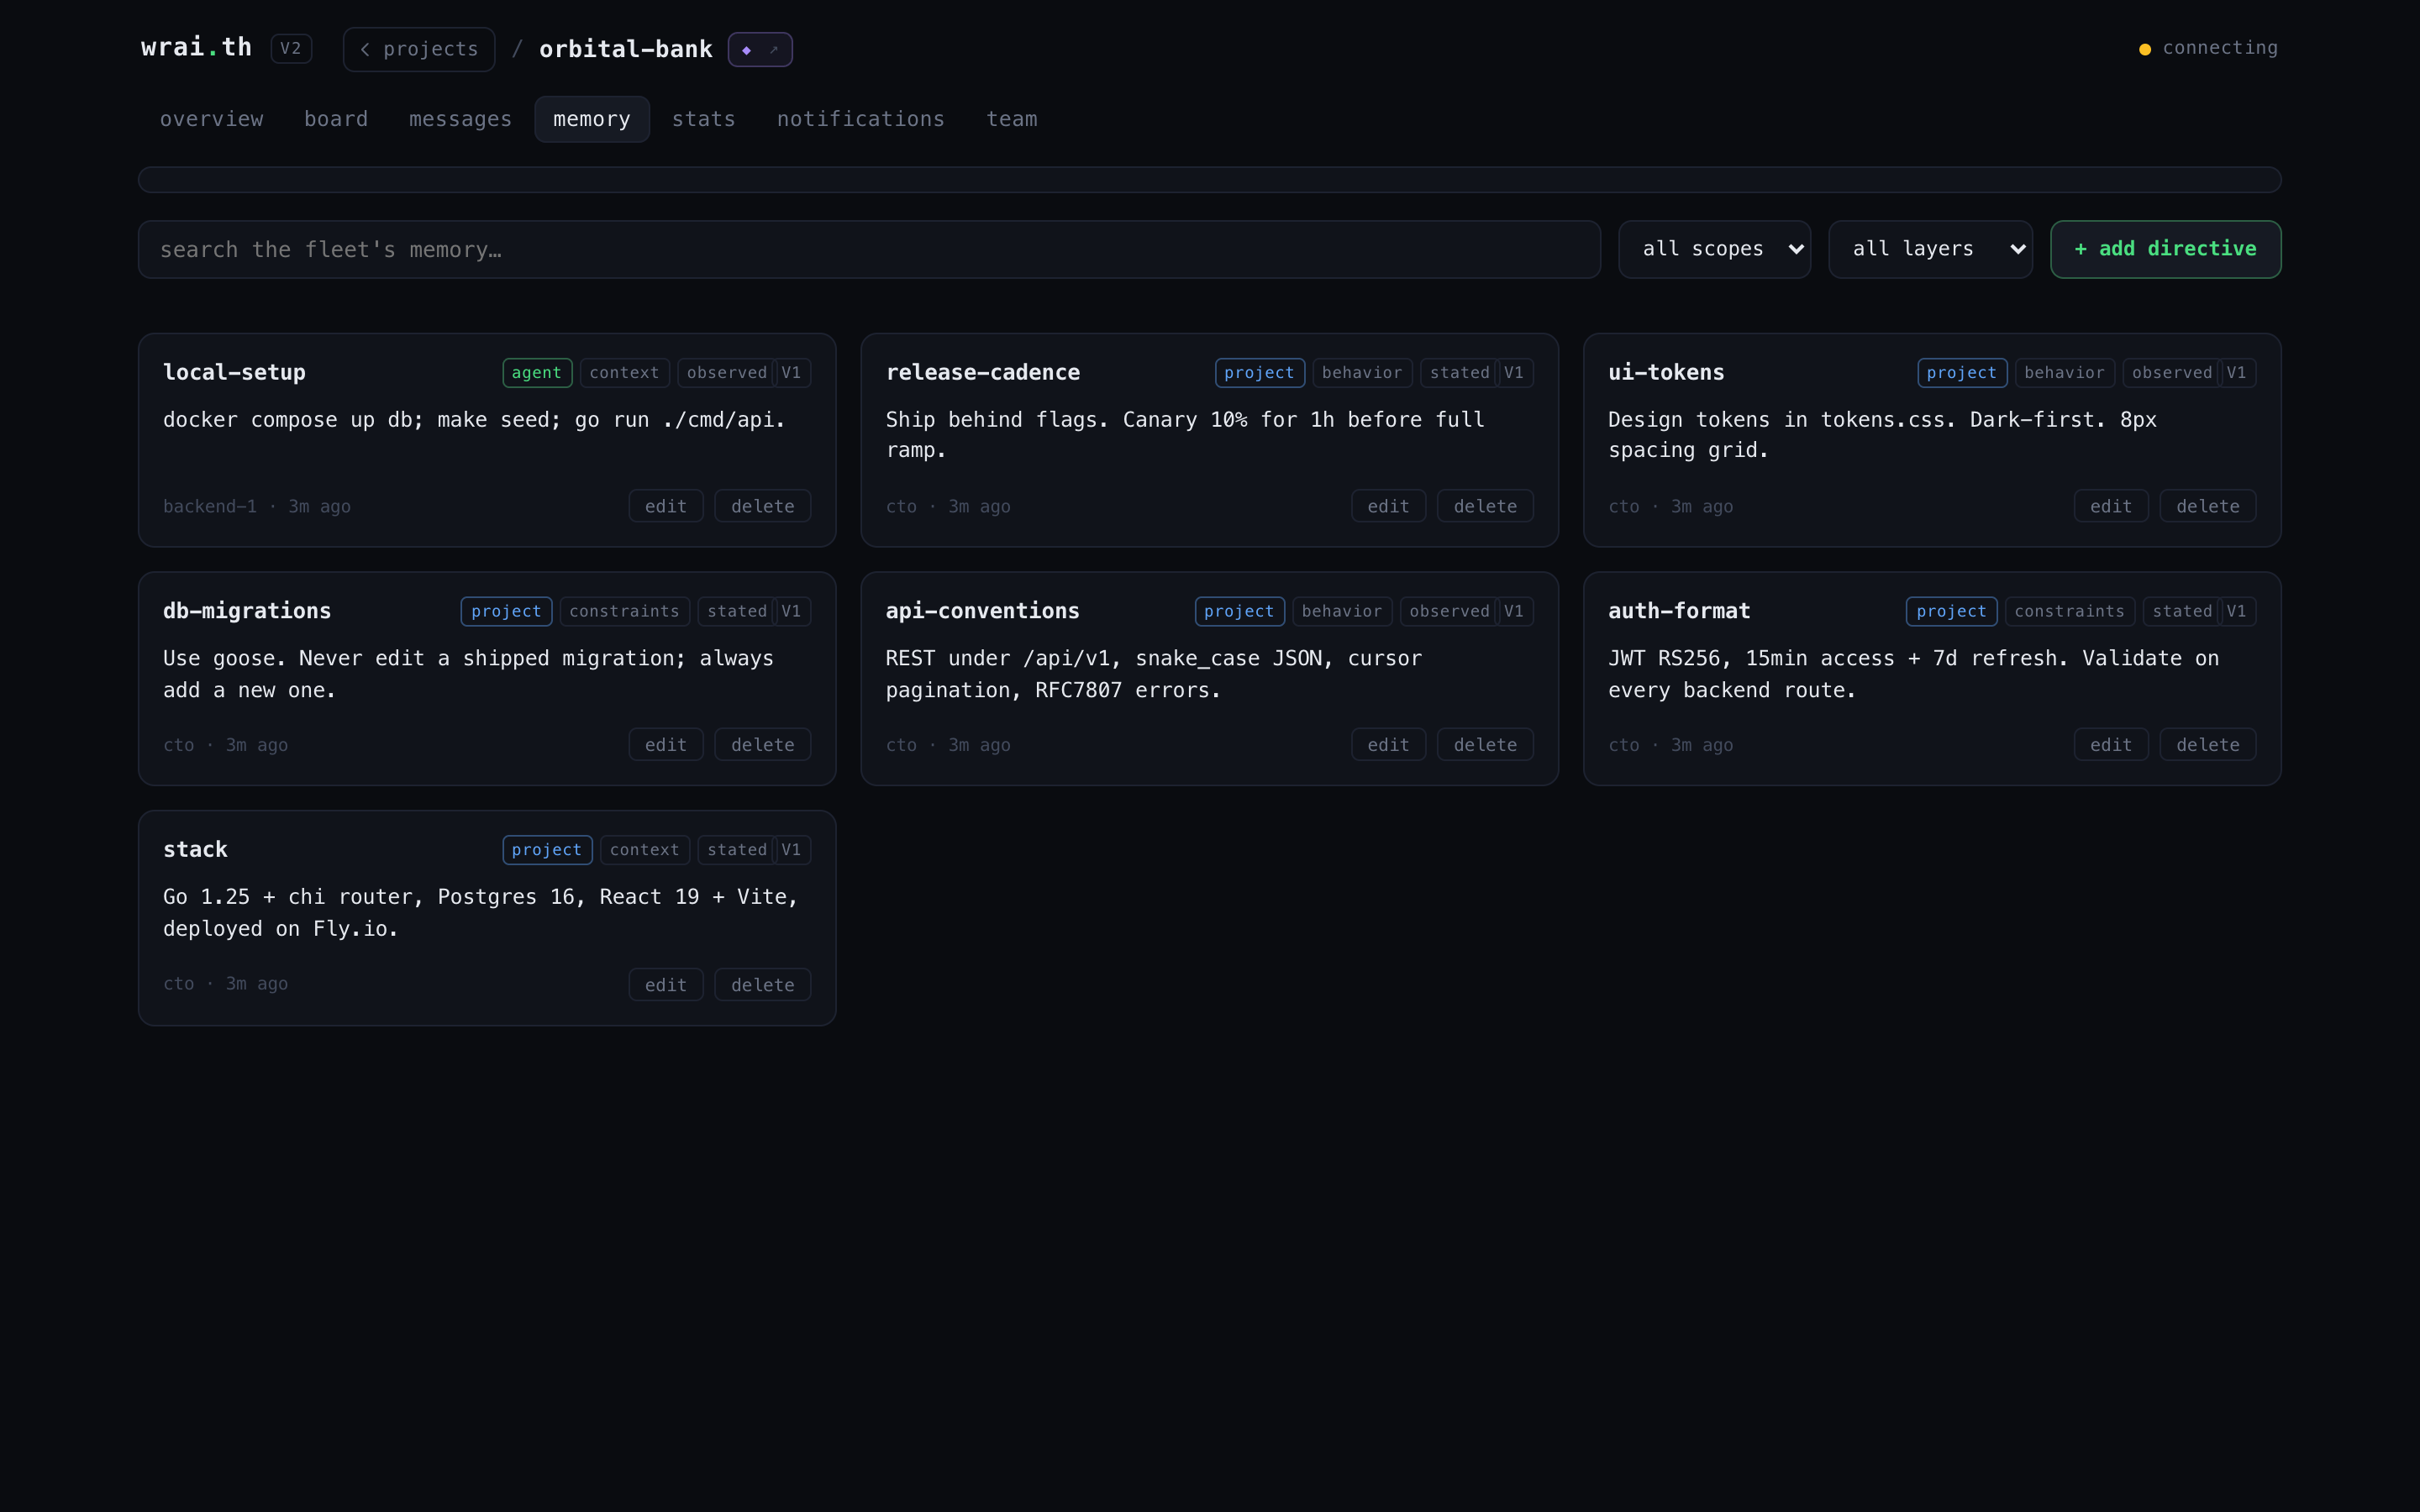Open the stats tab

[x=704, y=119]
